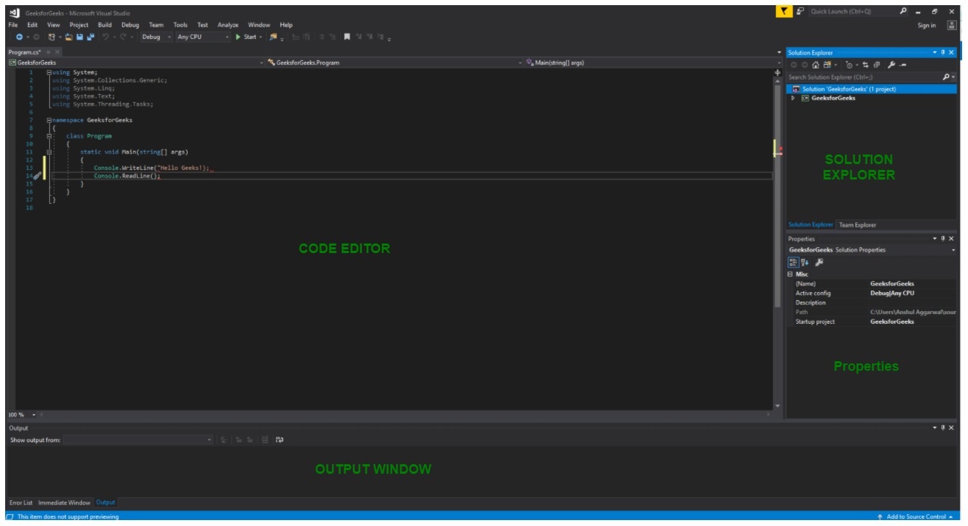This screenshot has height=526, width=968.
Task: Open Properties wrench icon in Solution Explorer toolbar
Action: coord(891,65)
